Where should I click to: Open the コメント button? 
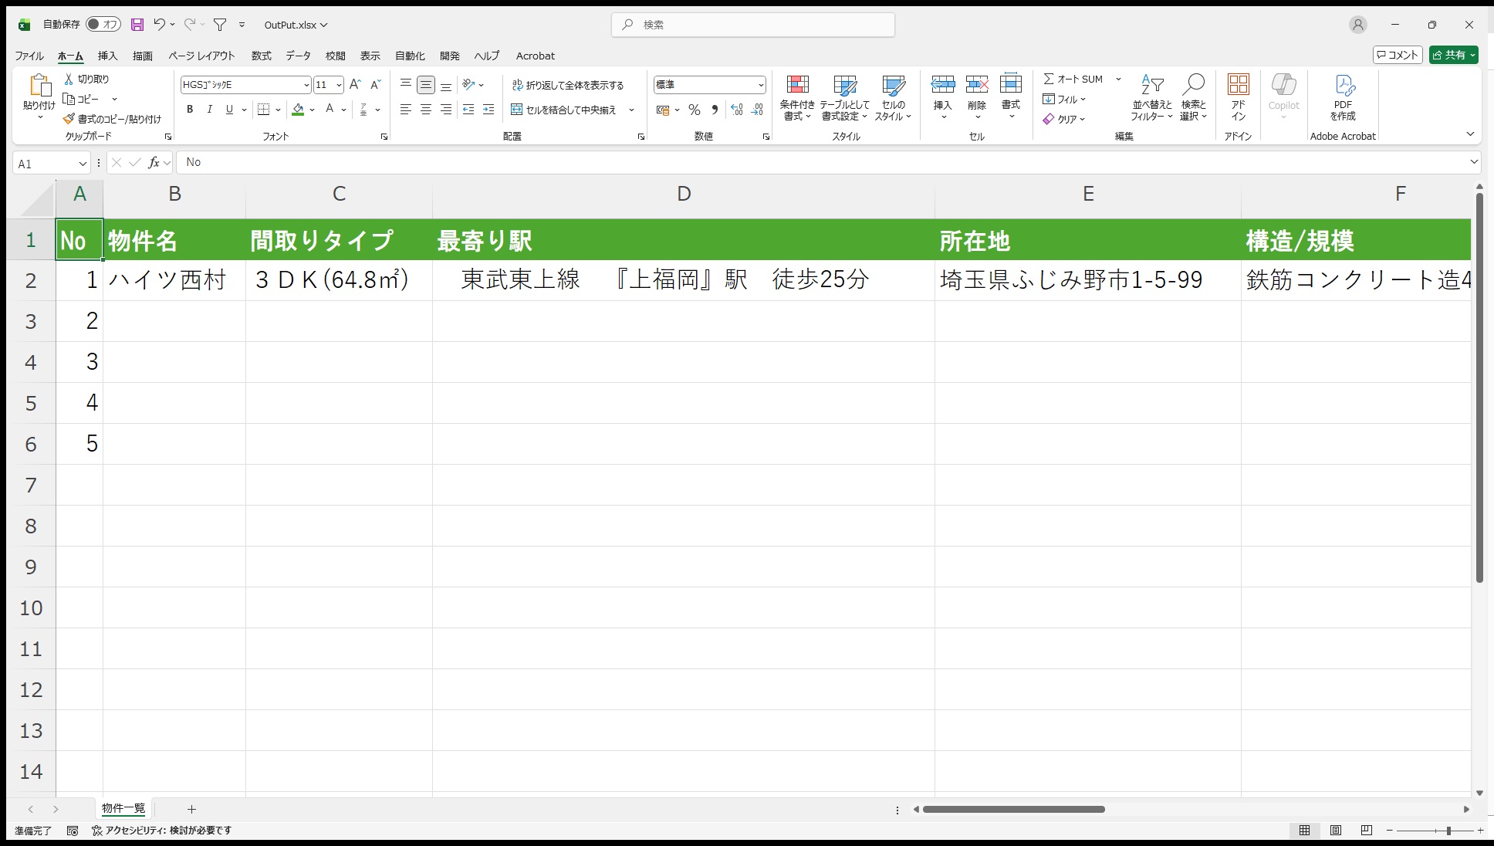click(x=1397, y=55)
